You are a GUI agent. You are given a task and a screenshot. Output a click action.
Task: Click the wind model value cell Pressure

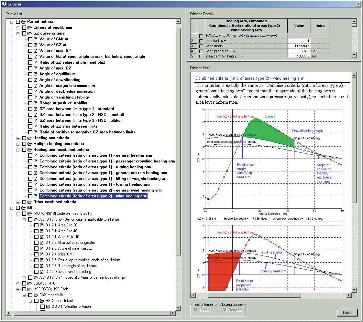[299, 46]
